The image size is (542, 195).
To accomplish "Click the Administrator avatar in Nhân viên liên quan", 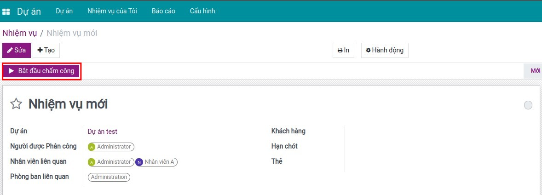I will (92, 162).
